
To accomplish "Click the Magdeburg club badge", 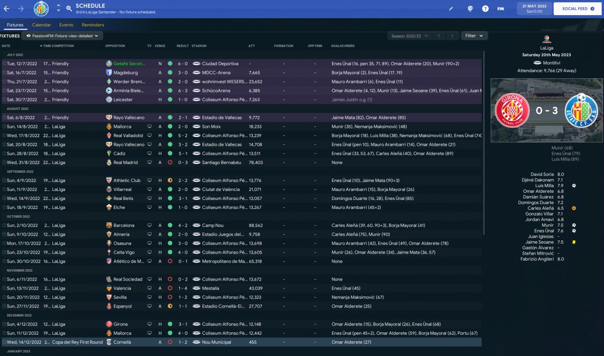I will pyautogui.click(x=109, y=73).
